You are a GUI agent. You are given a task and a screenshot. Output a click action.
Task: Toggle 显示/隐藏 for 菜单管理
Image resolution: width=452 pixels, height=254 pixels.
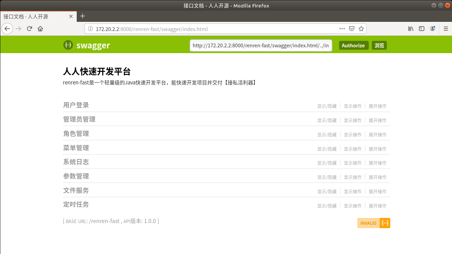(327, 149)
